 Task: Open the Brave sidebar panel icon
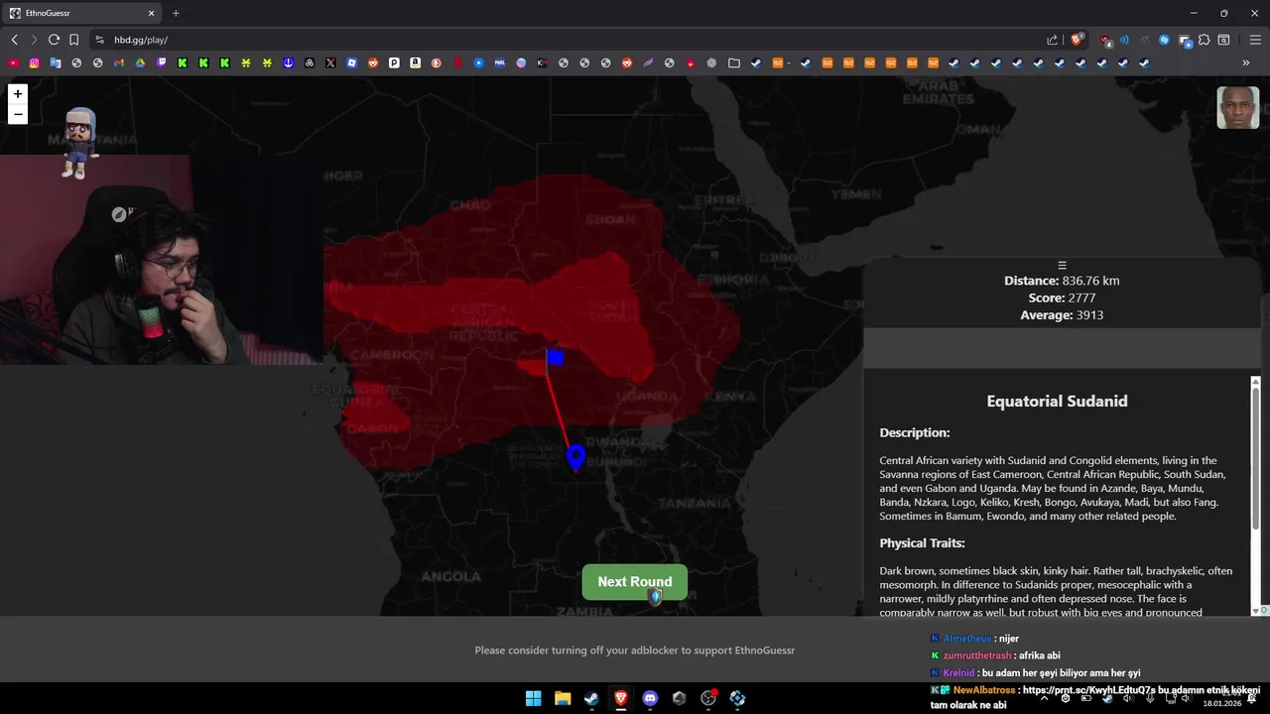coord(1223,40)
